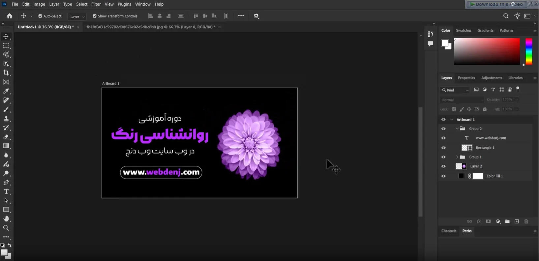Select the Pen tool
This screenshot has width=539, height=261.
(6, 182)
